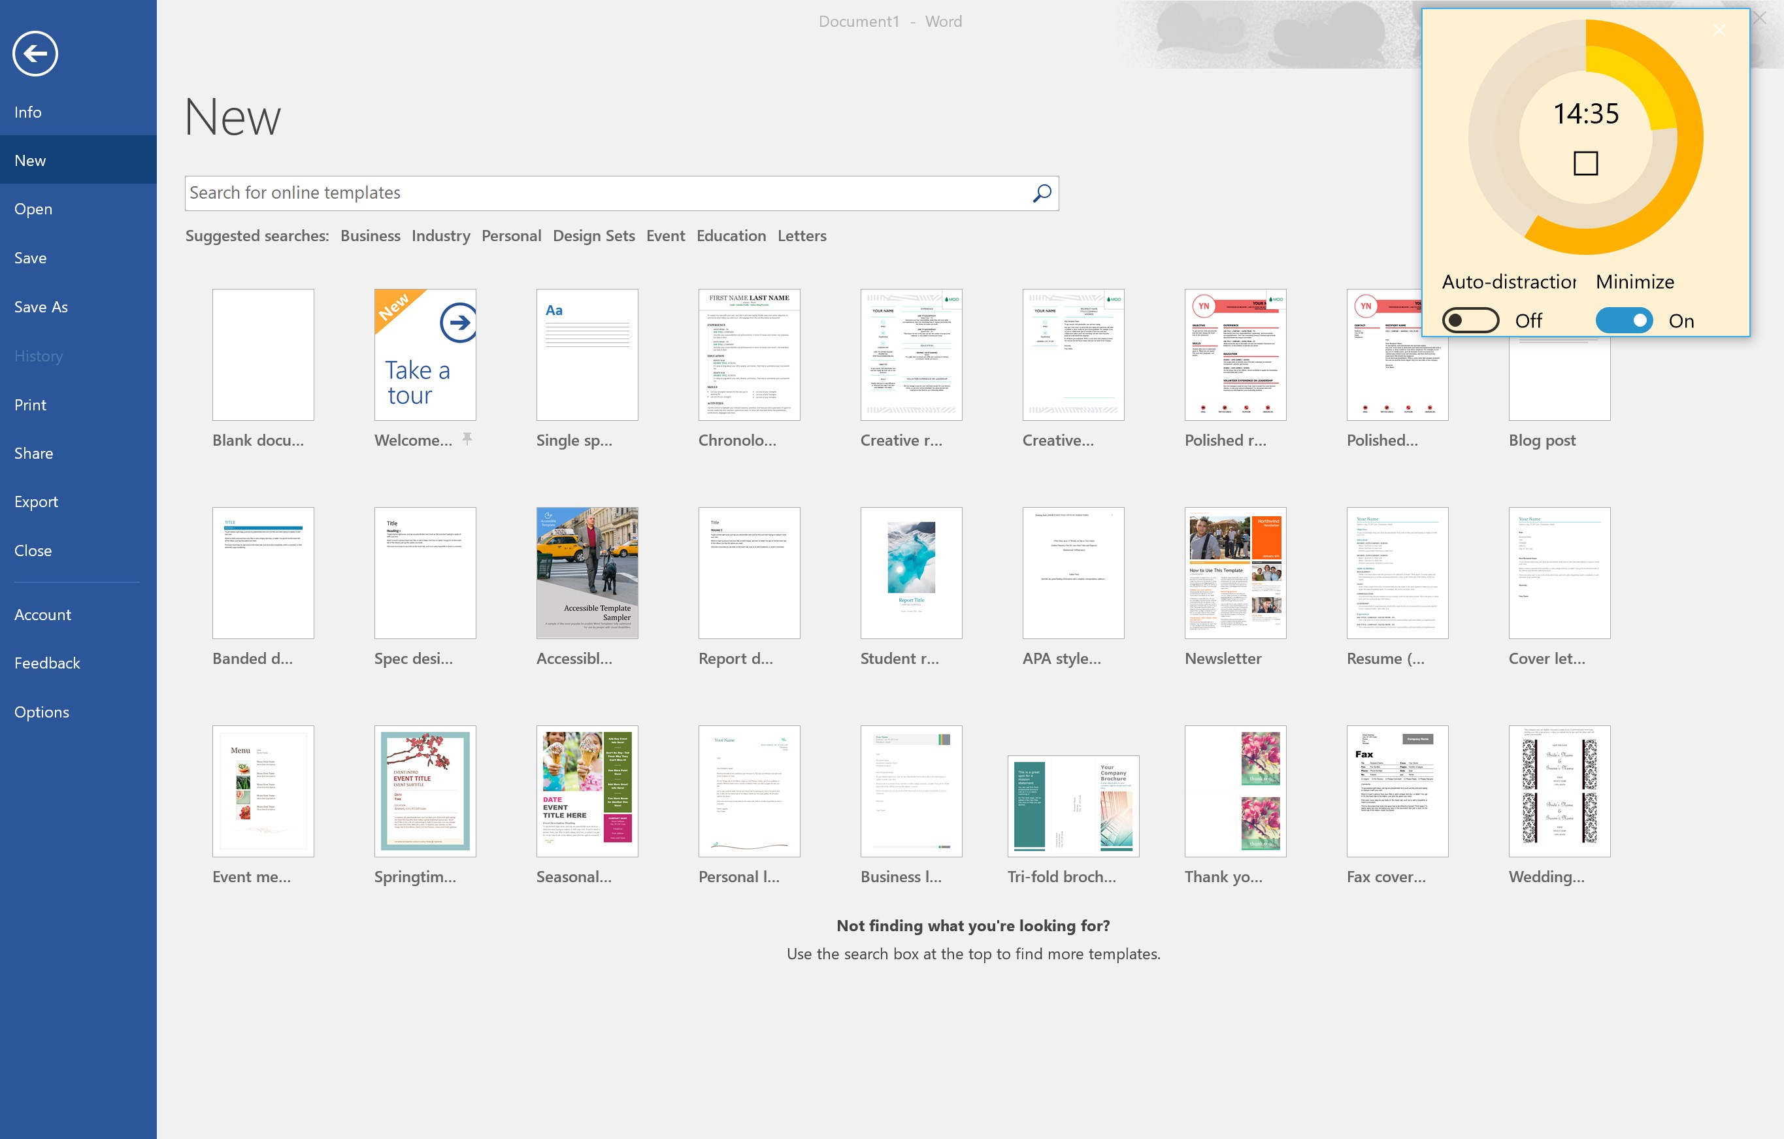Close the focus timer widget

click(1719, 29)
